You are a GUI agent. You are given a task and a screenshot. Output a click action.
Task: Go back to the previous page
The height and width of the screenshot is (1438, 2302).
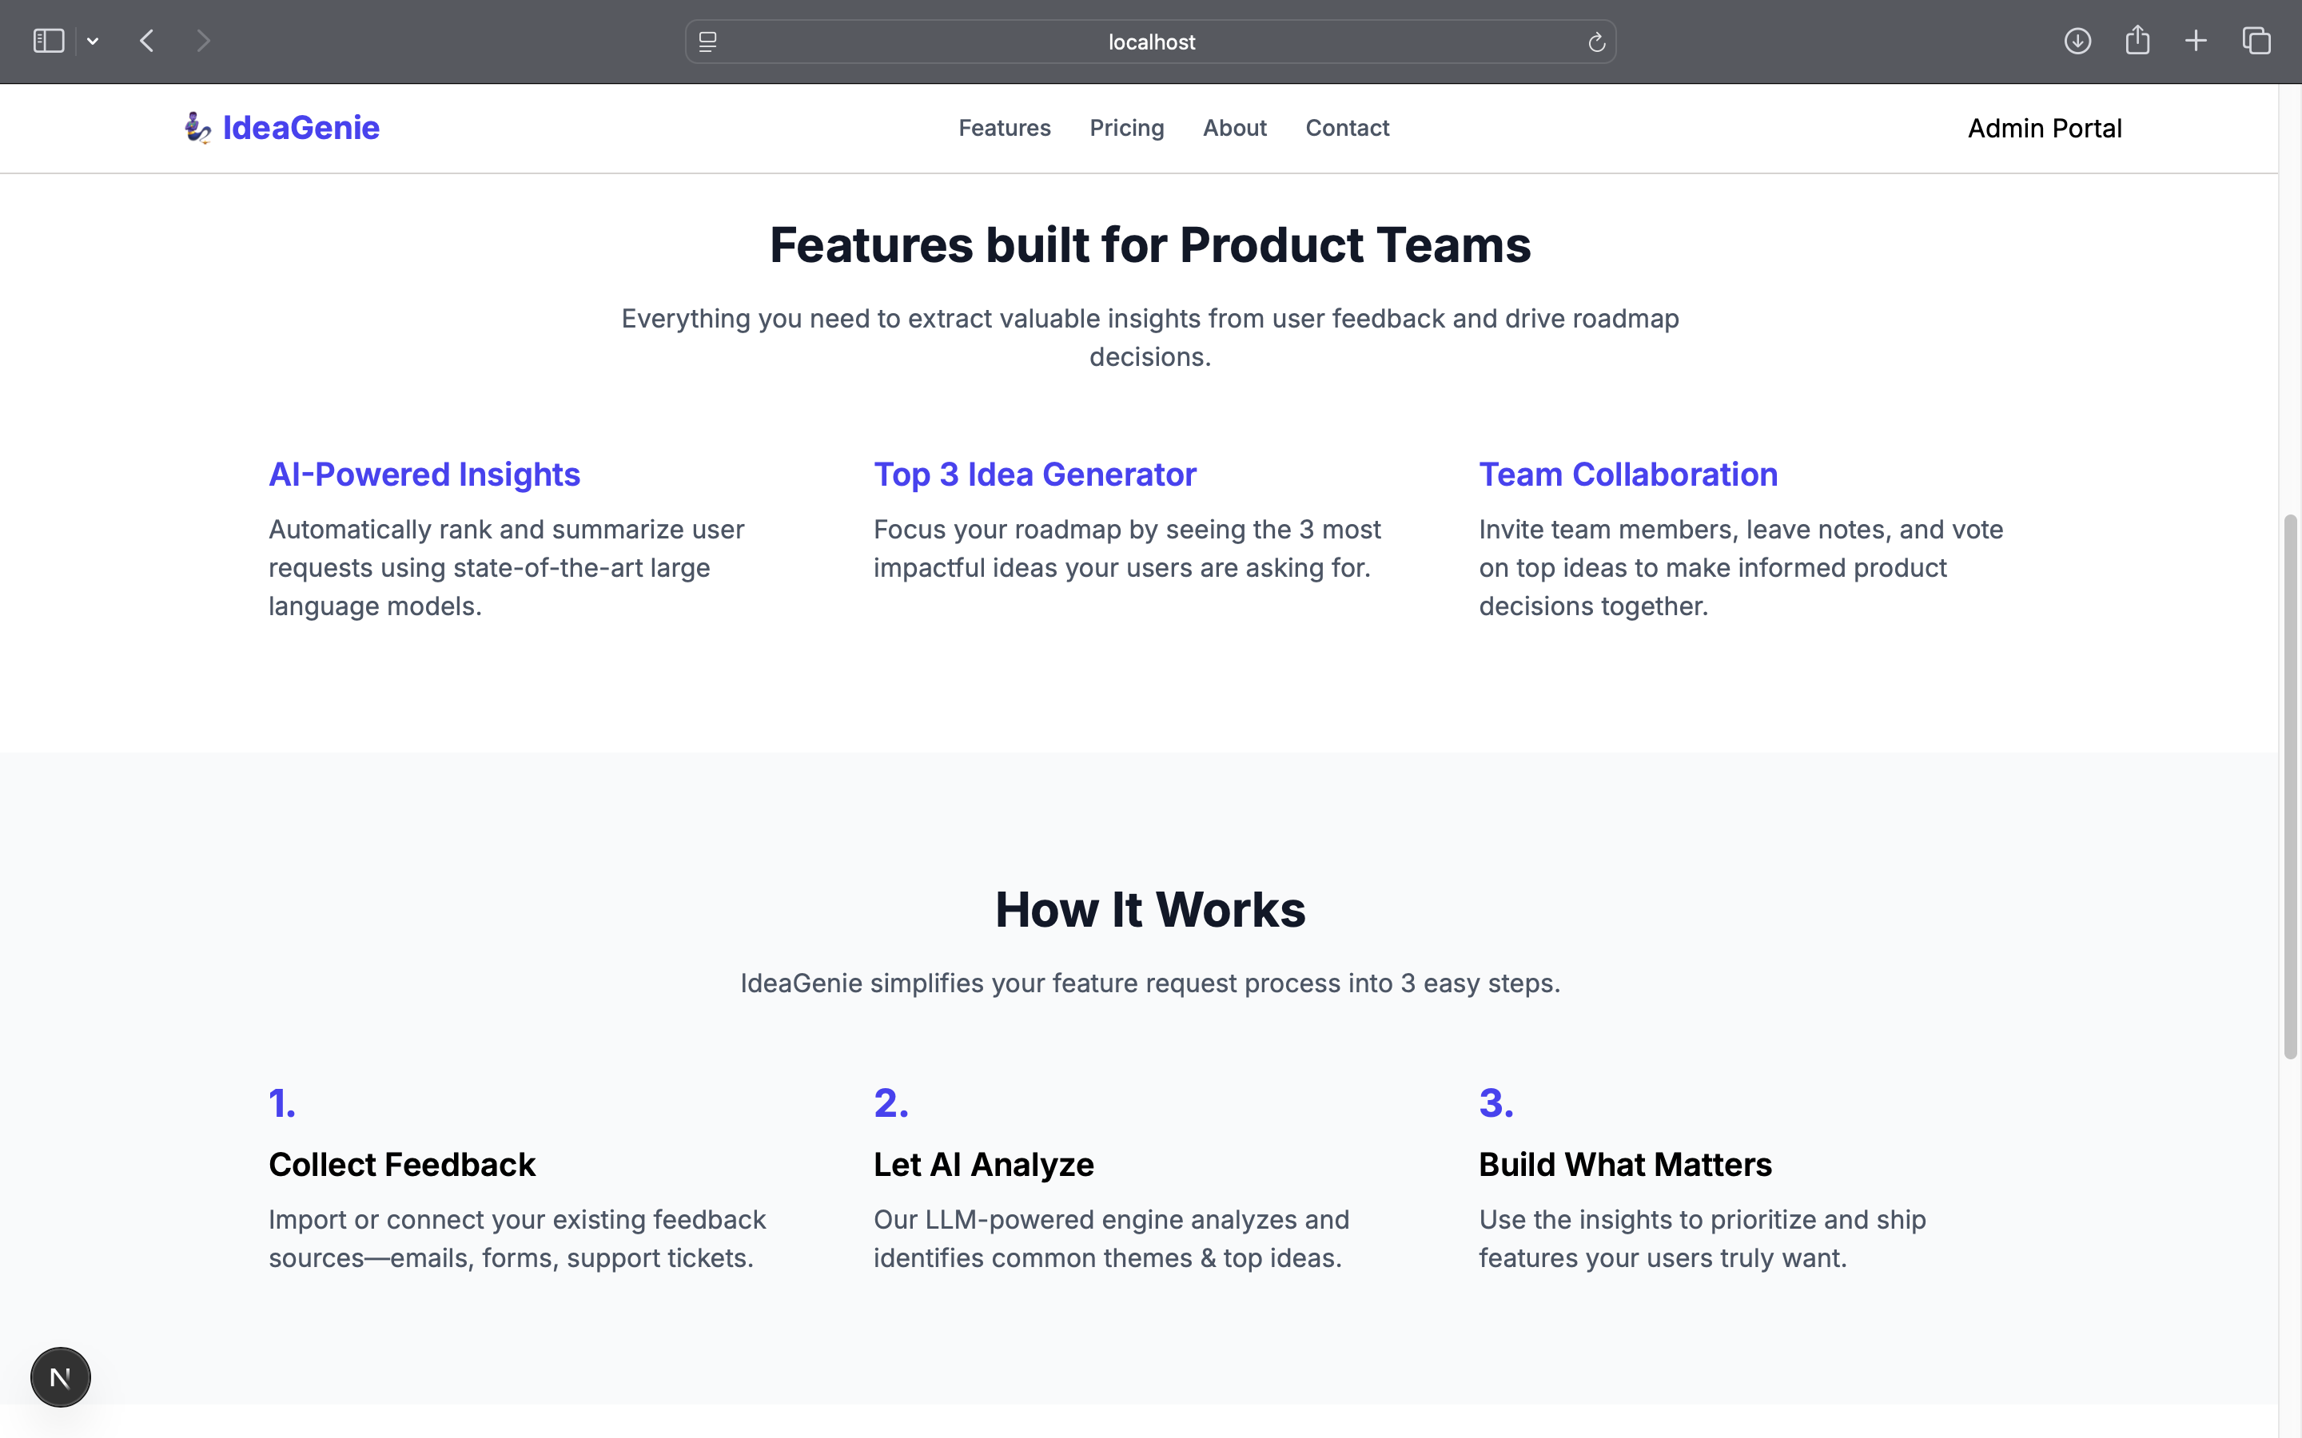click(146, 41)
